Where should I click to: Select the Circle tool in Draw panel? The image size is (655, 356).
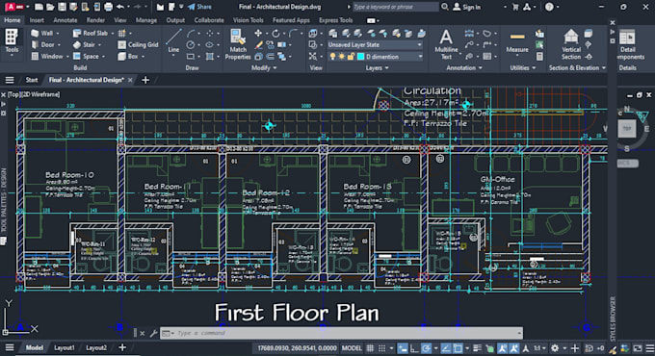[191, 44]
